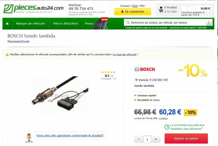Click the search magnifier icon
The height and width of the screenshot is (146, 218).
[128, 23]
